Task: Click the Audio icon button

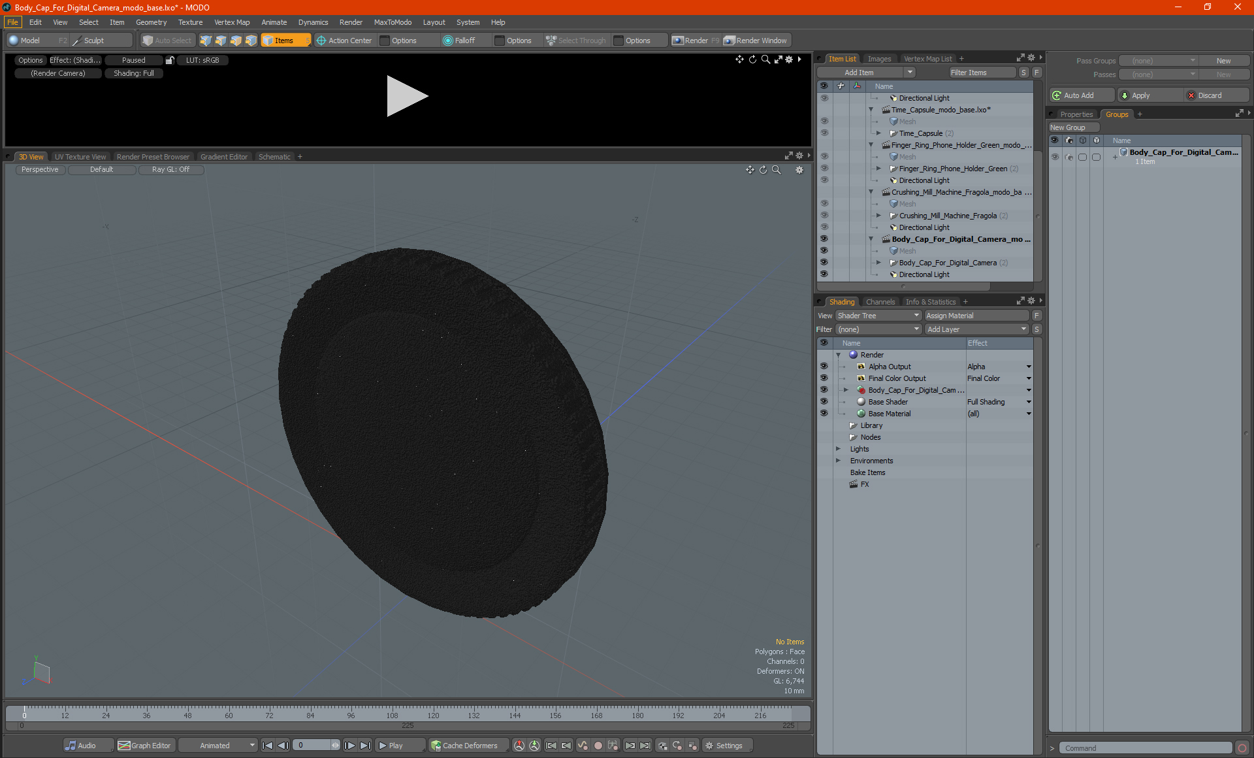Action: [71, 746]
